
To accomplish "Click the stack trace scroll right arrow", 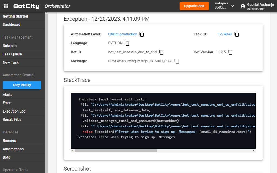I will [x=254, y=150].
